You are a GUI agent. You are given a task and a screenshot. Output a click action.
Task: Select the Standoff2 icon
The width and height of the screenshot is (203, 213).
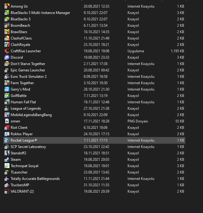[7, 153]
